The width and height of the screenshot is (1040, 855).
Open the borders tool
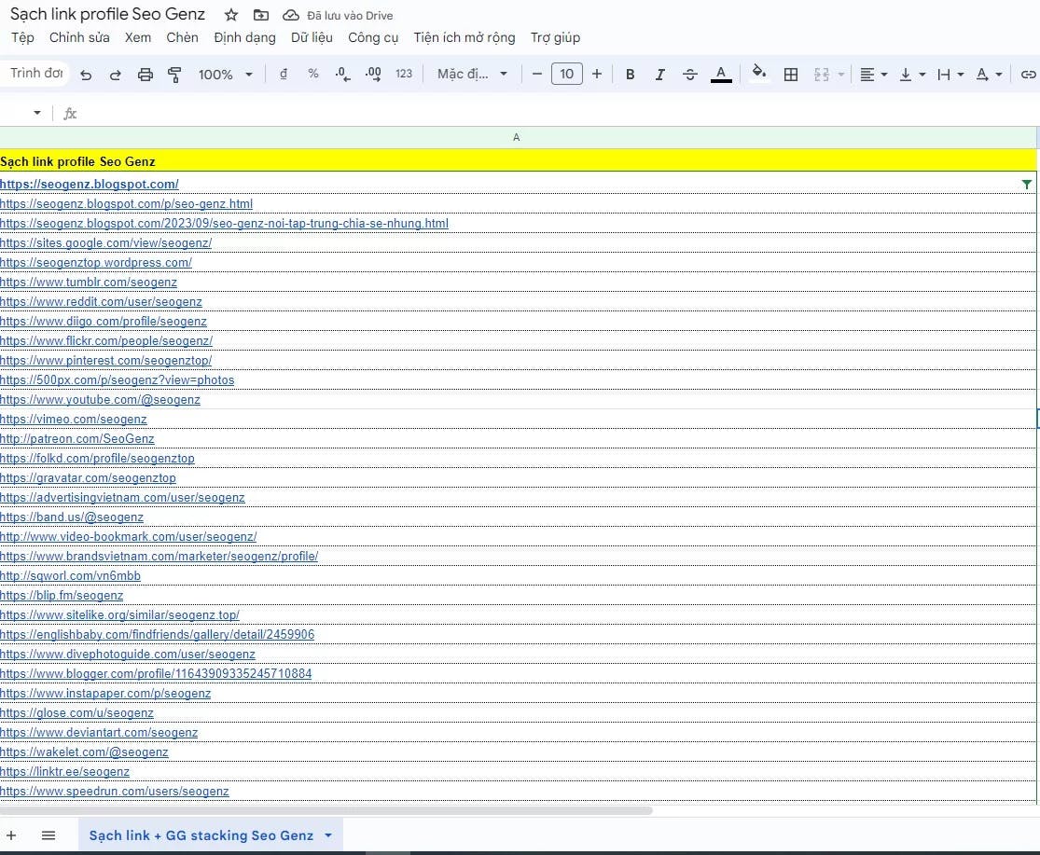791,75
